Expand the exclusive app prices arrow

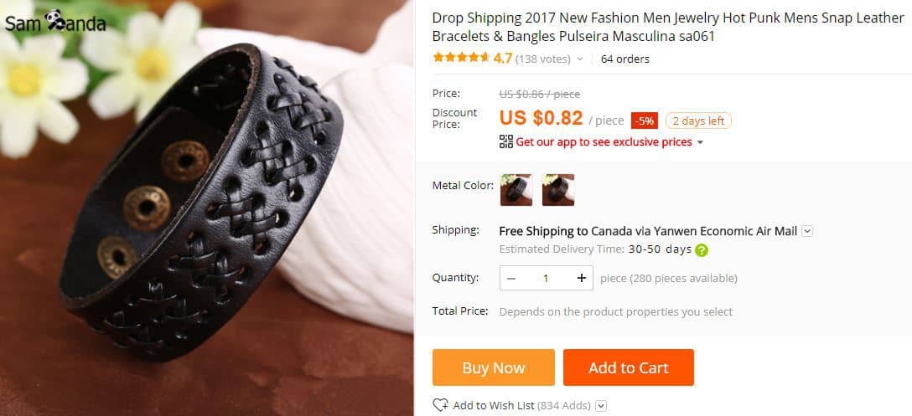pyautogui.click(x=701, y=142)
